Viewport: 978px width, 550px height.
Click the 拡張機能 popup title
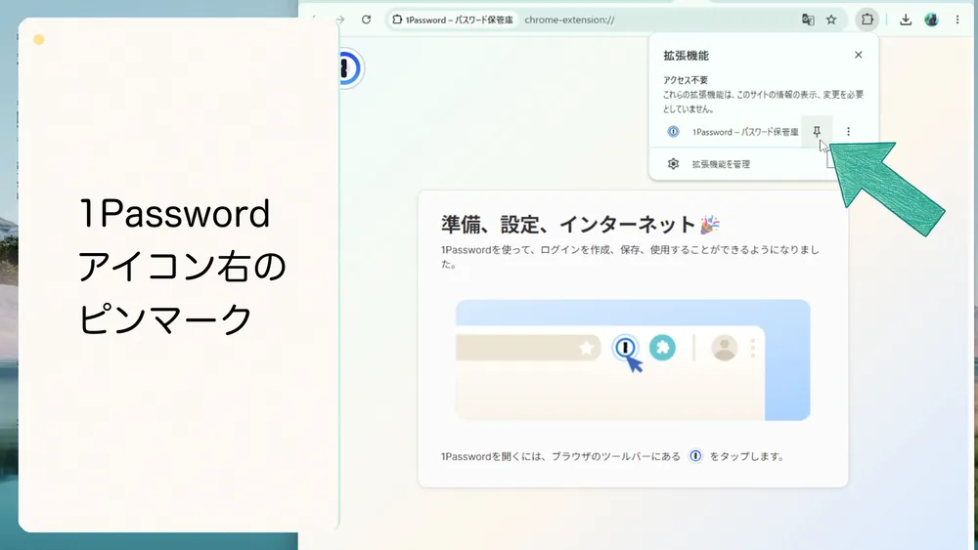[686, 56]
